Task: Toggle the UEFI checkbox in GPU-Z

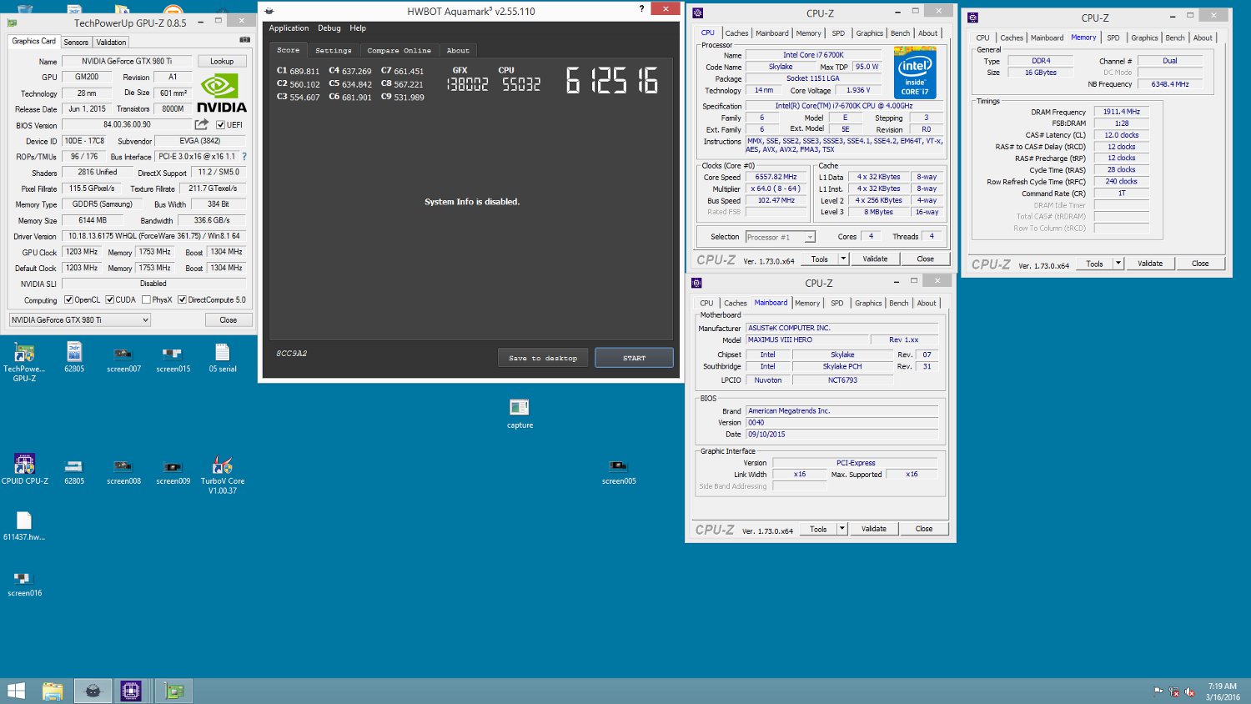Action: 221,125
